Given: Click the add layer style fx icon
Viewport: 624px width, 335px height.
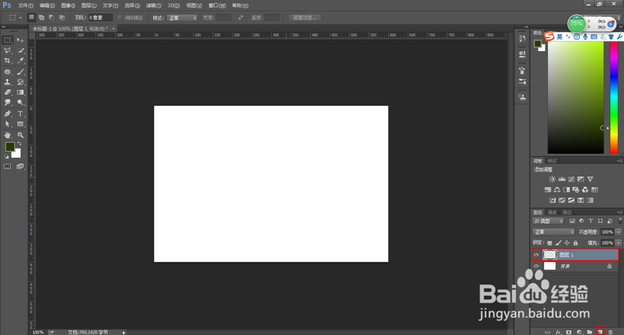Looking at the screenshot, I should 558,332.
